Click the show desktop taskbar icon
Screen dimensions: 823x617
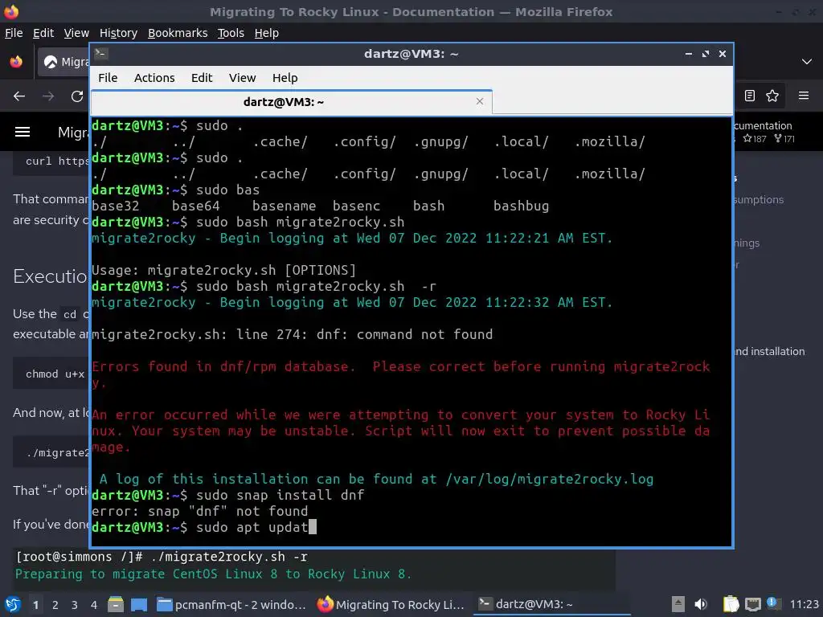138,604
